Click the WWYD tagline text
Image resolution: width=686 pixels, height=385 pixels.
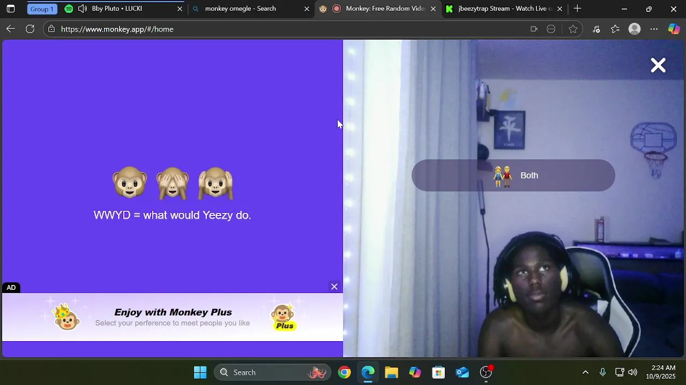click(x=172, y=215)
